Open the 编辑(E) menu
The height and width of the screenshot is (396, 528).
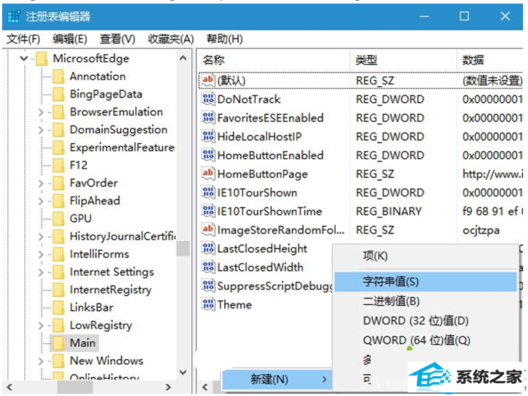[x=70, y=39]
